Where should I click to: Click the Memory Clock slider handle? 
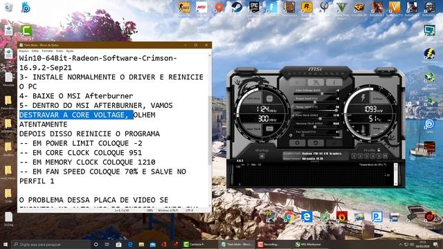click(x=314, y=127)
